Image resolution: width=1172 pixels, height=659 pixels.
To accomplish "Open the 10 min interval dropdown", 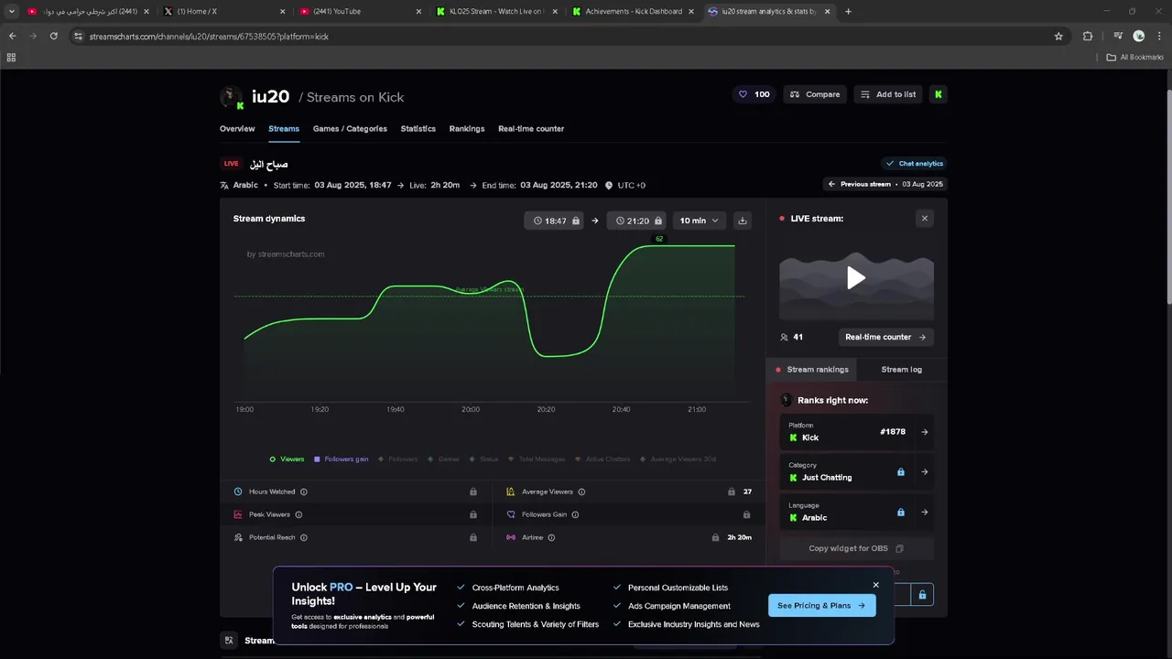I will 700,221.
